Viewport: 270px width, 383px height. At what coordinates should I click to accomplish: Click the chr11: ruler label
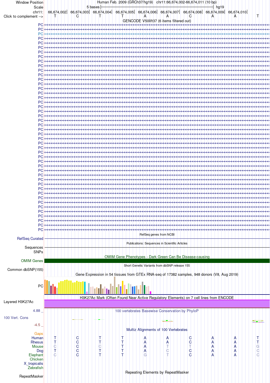(38, 12)
